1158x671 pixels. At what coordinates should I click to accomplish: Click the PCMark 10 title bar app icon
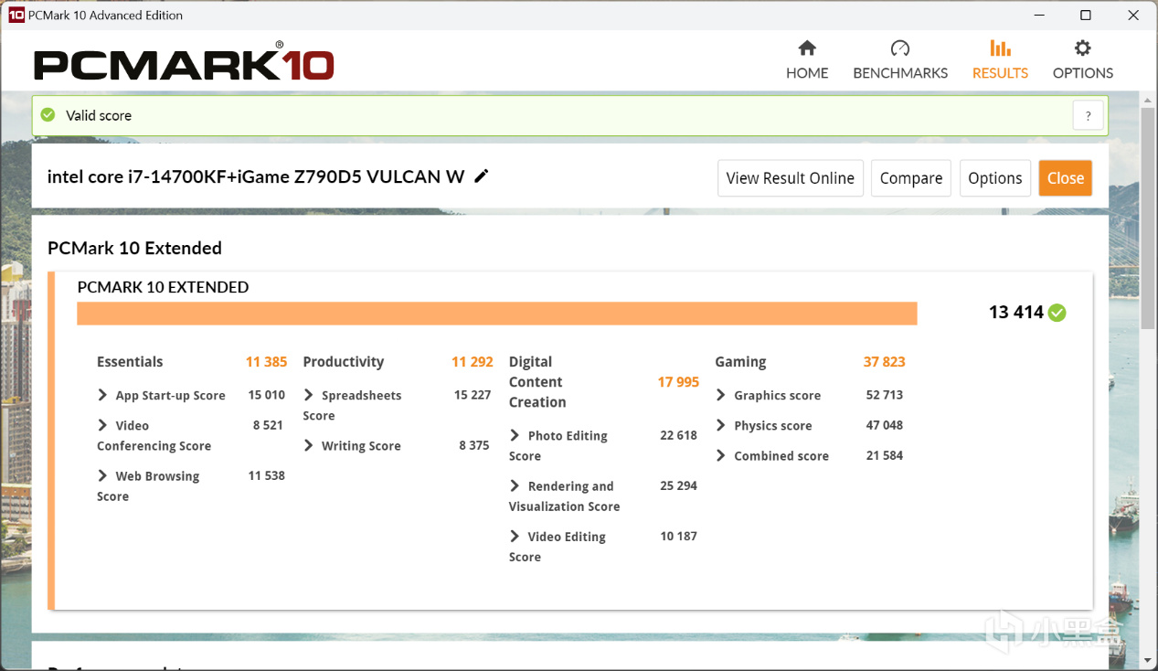coord(16,15)
